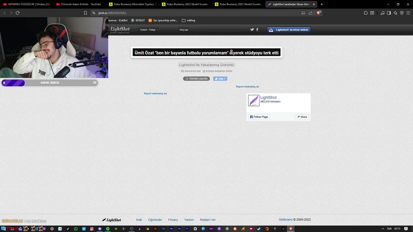Click Öğreticiler footer link

(x=155, y=220)
